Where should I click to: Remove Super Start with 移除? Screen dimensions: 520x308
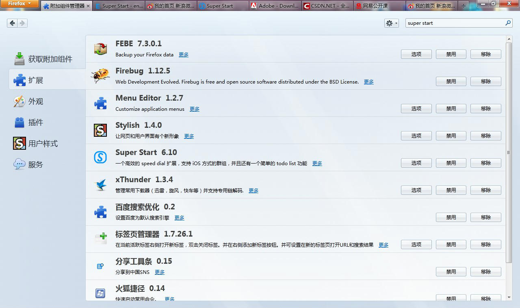coord(486,163)
